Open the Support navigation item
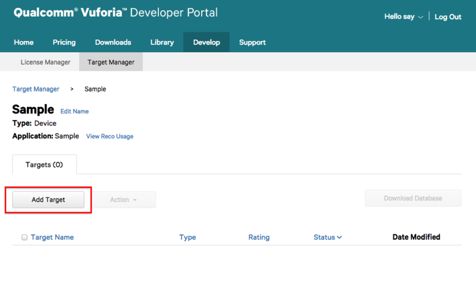This screenshot has width=476, height=299. point(252,42)
